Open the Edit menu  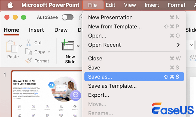pyautogui.click(x=110, y=5)
